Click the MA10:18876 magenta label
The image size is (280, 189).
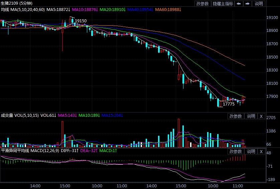(x=85, y=10)
